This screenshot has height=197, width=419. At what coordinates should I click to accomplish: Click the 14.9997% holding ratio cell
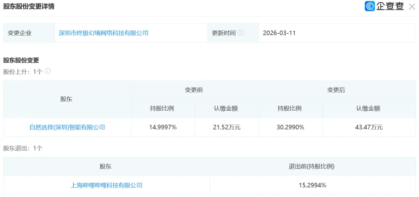(x=163, y=127)
